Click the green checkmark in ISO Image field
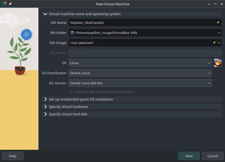This screenshot has height=162, width=225. (x=214, y=43)
